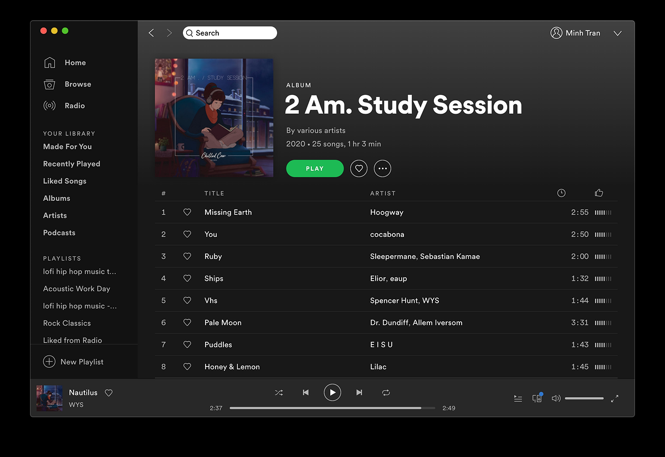Like the track Ships
Image resolution: width=665 pixels, height=457 pixels.
(187, 278)
